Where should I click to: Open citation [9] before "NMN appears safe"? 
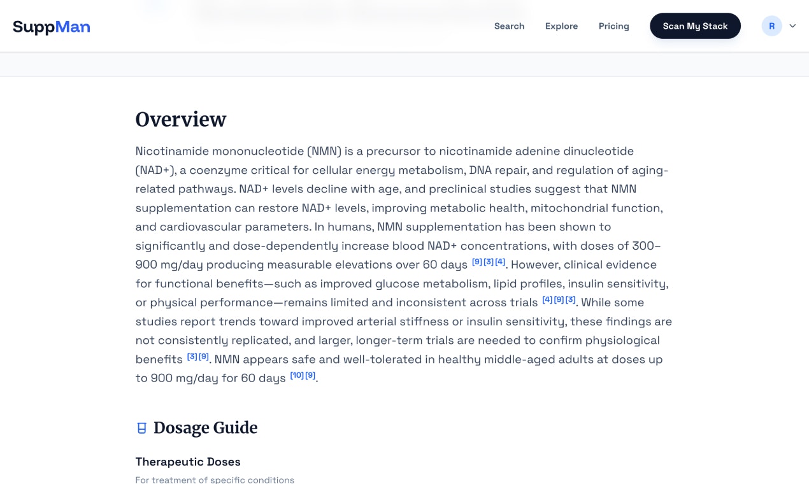click(x=203, y=357)
